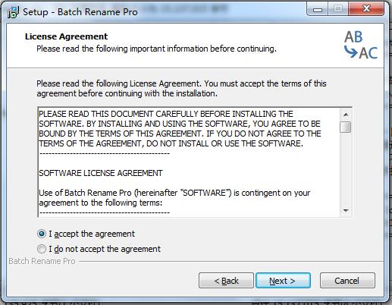This screenshot has width=392, height=305.
Task: Go to previous step with Back button
Action: click(x=226, y=281)
